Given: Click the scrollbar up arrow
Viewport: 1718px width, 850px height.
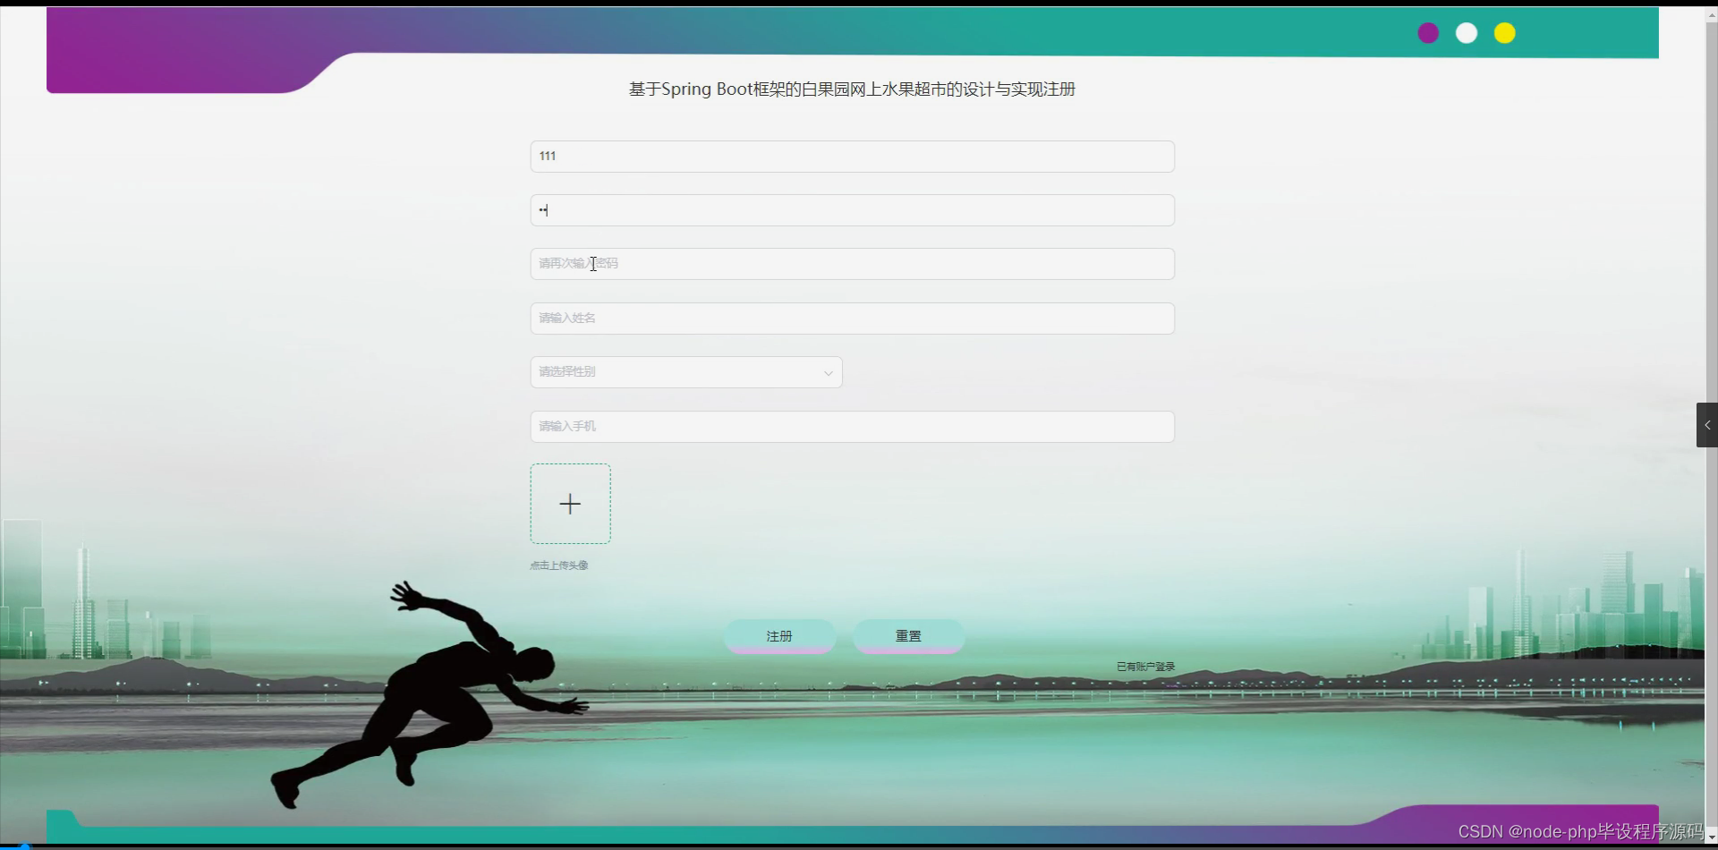Looking at the screenshot, I should point(1711,13).
